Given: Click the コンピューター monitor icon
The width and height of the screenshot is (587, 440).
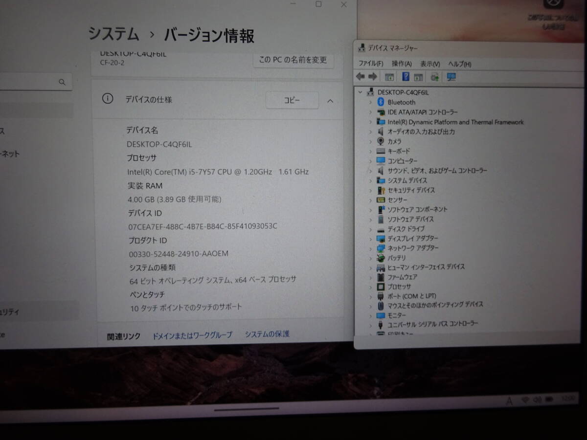Looking at the screenshot, I should point(381,161).
